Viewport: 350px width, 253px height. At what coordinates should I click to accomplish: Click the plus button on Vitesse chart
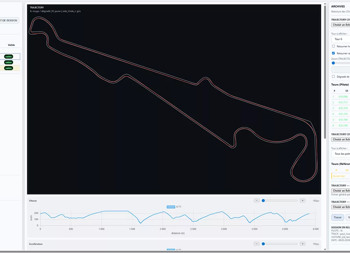[x=302, y=201]
